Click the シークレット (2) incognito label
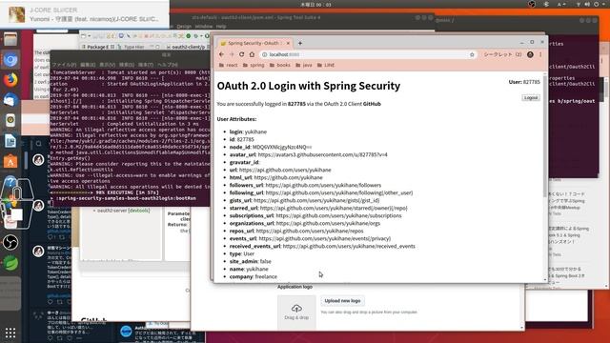610x343 pixels. [x=502, y=54]
